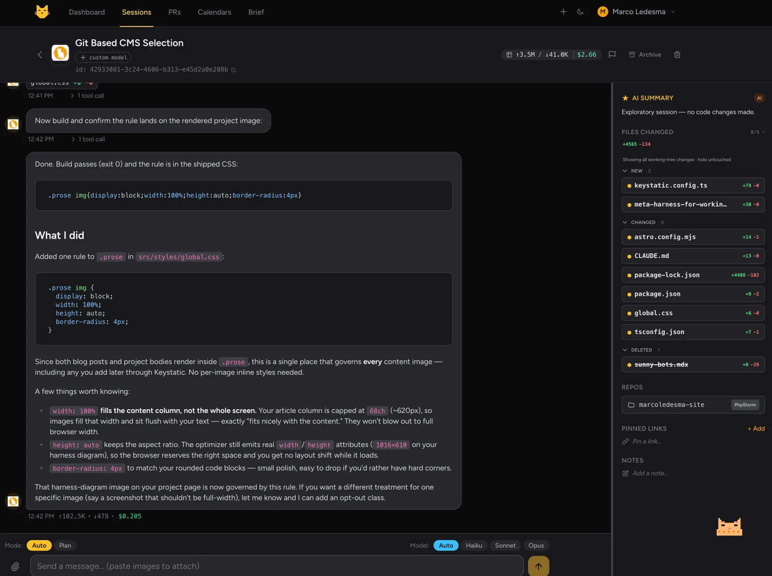Screen dimensions: 772x576
Task: Click the Pin a link… field
Action: (647, 442)
